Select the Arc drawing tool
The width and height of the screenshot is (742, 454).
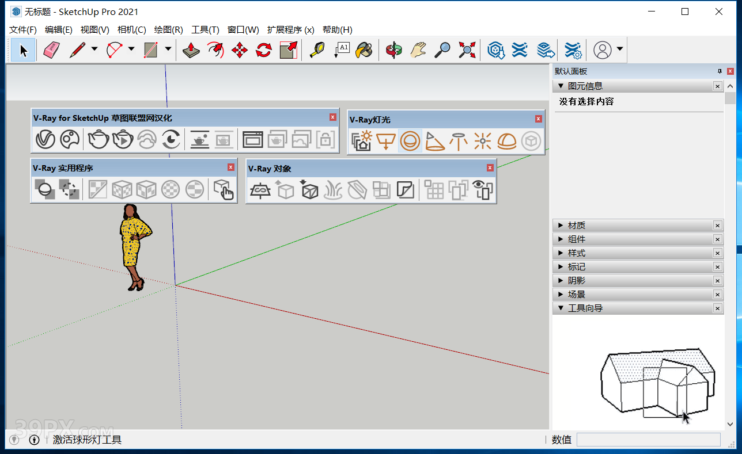tap(114, 50)
